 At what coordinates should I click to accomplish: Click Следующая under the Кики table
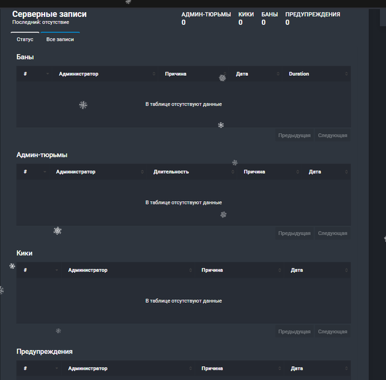(x=332, y=332)
